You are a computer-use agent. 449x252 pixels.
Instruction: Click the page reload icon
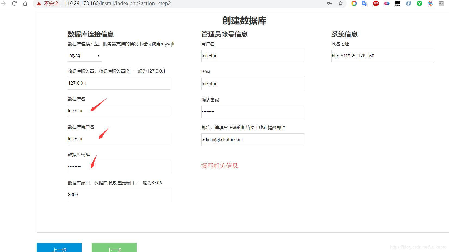coord(14,4)
